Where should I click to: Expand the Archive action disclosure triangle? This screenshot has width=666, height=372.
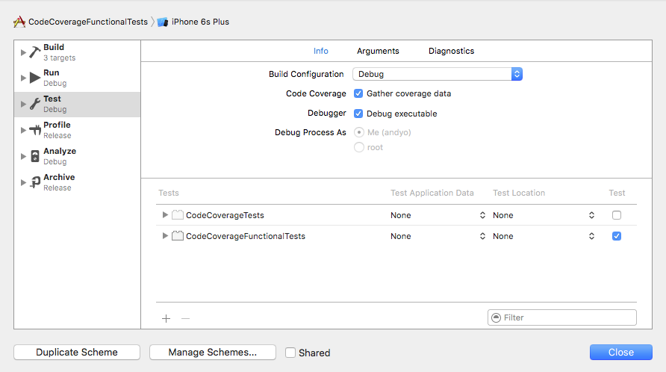pyautogui.click(x=23, y=182)
